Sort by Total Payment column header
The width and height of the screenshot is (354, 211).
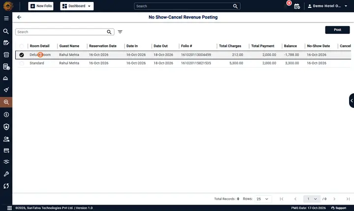pos(263,46)
